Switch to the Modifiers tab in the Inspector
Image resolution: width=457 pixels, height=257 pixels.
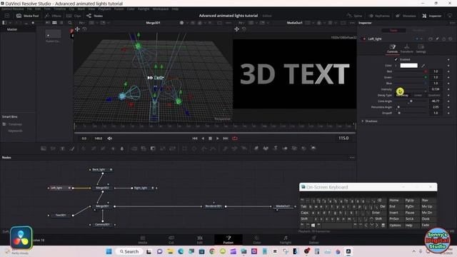point(419,30)
